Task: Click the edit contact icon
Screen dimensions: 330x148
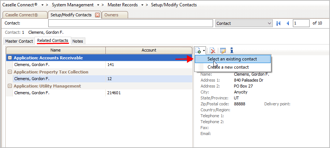Action: [x=223, y=50]
